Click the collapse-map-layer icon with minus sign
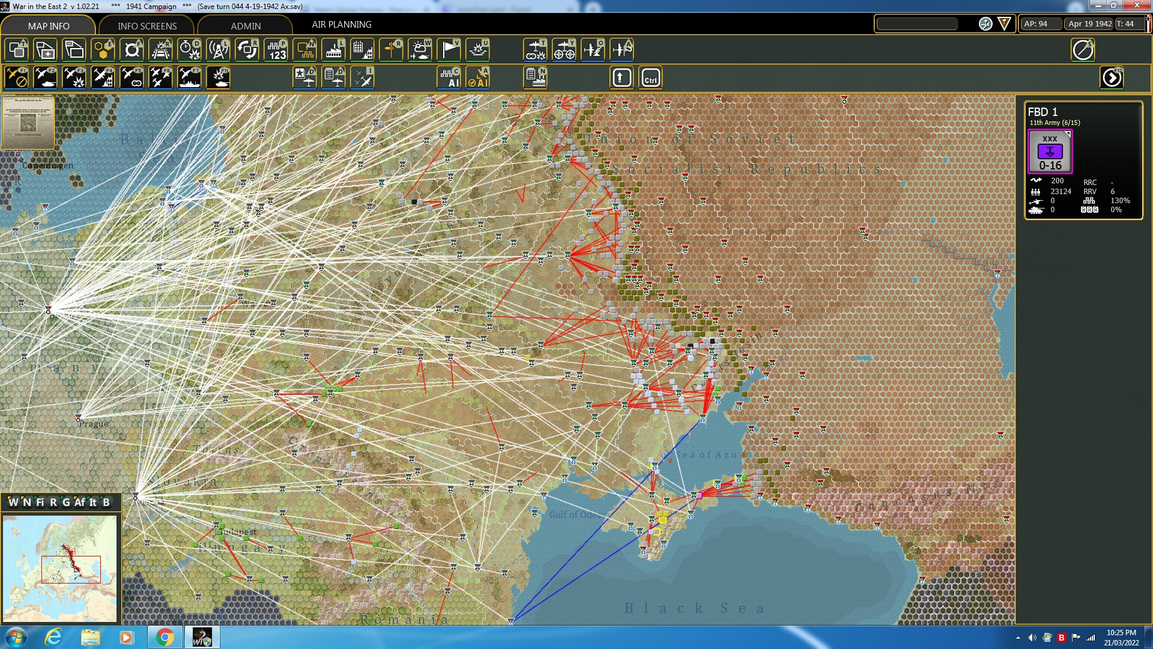 tap(74, 50)
